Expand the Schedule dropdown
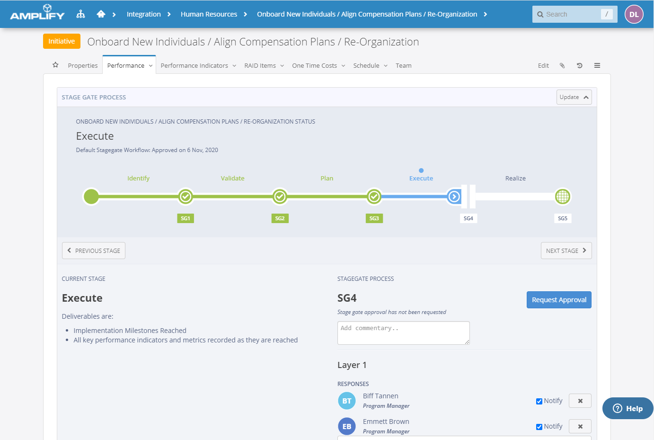The width and height of the screenshot is (654, 440). [386, 66]
